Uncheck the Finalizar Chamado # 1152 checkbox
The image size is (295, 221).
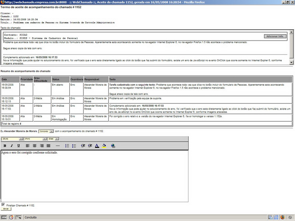coord(3,205)
